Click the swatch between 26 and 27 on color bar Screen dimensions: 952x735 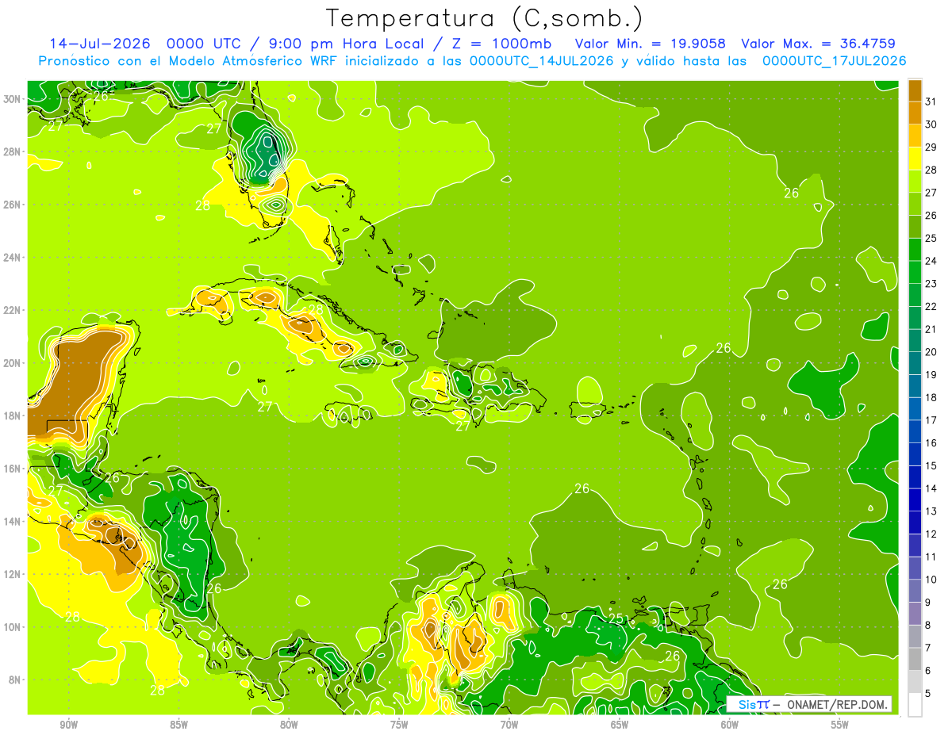(x=915, y=203)
